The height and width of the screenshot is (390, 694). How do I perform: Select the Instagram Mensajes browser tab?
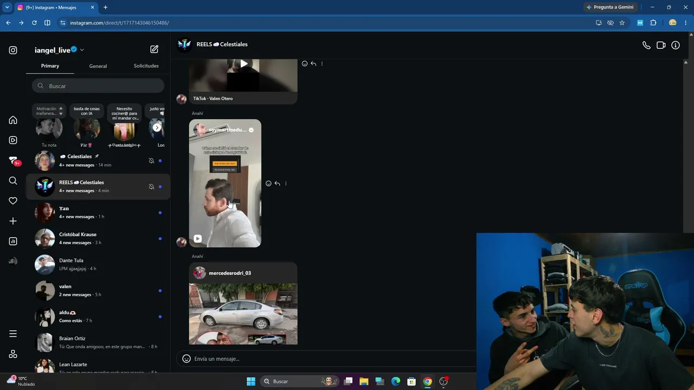pos(56,8)
